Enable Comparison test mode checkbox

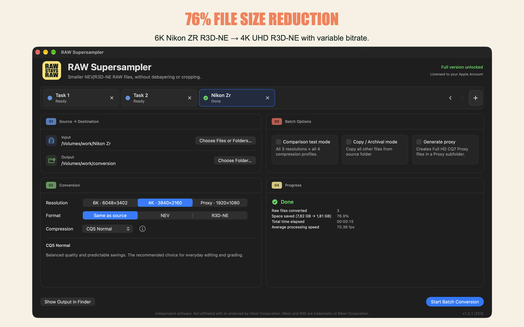278,142
